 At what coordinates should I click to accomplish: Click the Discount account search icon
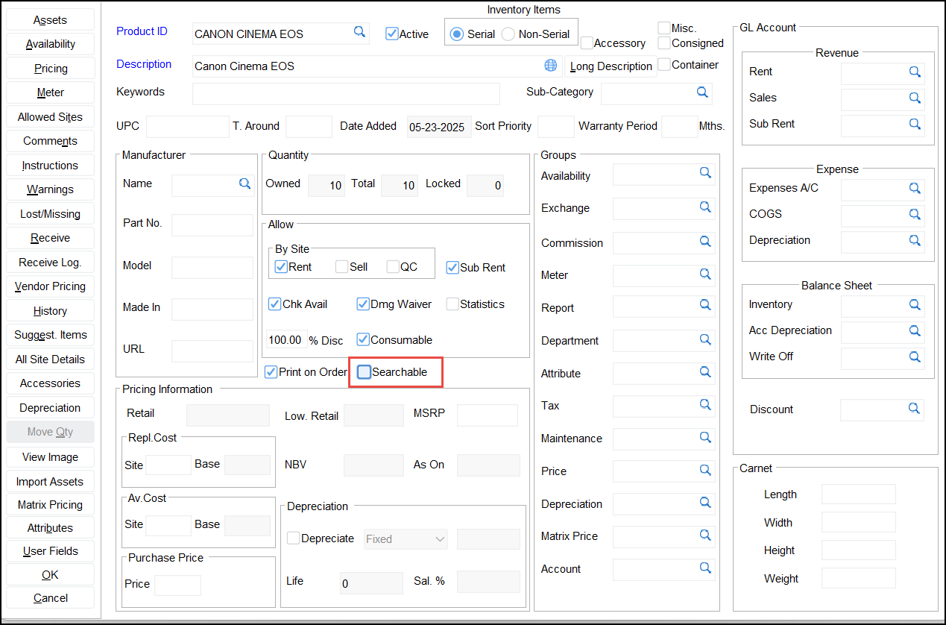[913, 409]
